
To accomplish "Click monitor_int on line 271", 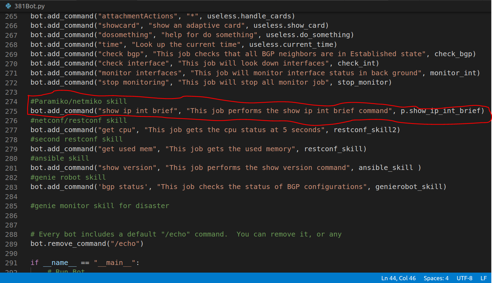I will 453,73.
